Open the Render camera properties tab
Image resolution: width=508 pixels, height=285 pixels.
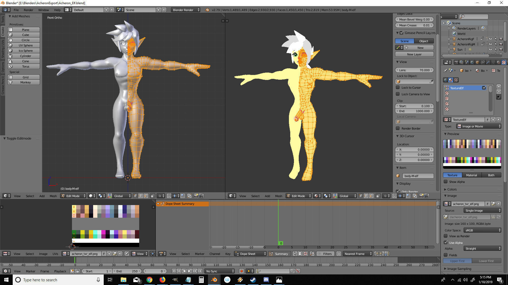[x=456, y=63]
